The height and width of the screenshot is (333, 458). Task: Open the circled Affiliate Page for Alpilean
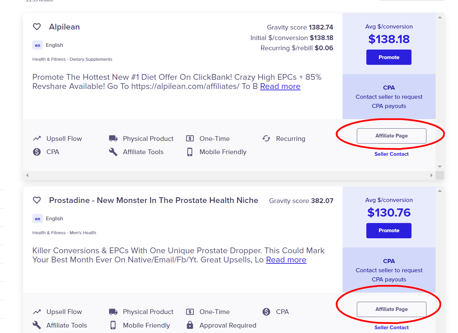[391, 136]
